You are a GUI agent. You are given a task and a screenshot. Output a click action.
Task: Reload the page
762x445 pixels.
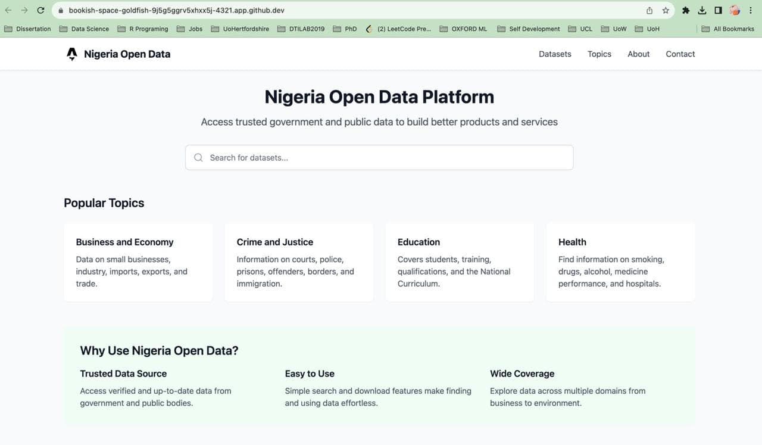[x=40, y=10]
